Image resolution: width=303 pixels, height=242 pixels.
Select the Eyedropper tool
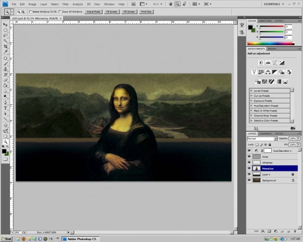pyautogui.click(x=5, y=52)
